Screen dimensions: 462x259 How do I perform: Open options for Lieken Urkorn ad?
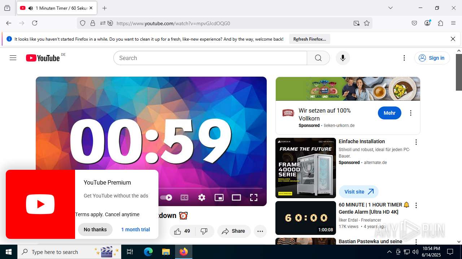(410, 113)
